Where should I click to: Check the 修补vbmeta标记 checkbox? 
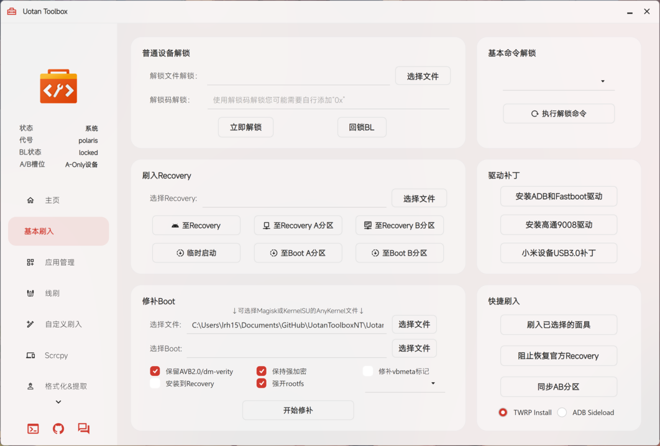367,371
